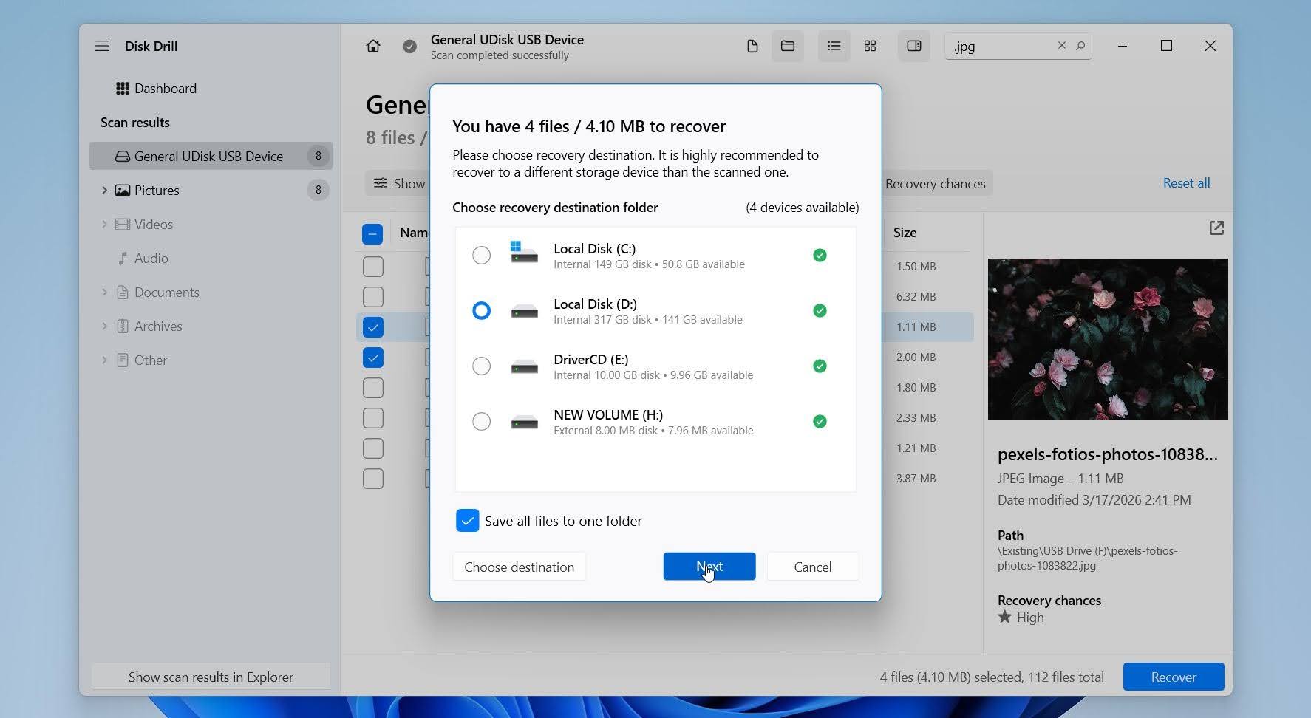Uncheck the 1.11 MB file row checkbox
The image size is (1311, 718).
pyautogui.click(x=373, y=326)
